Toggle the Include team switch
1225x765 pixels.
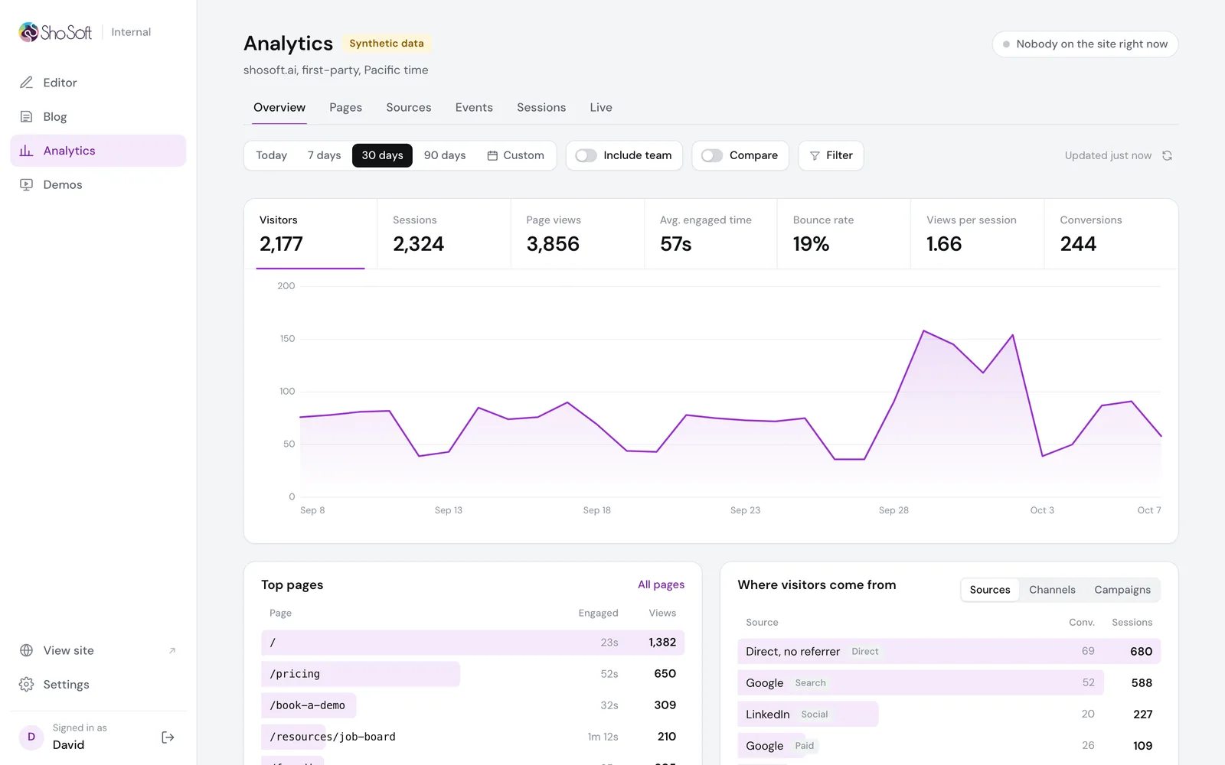586,155
